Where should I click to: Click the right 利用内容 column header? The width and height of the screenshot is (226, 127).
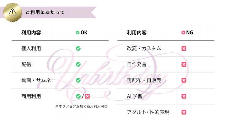137,32
